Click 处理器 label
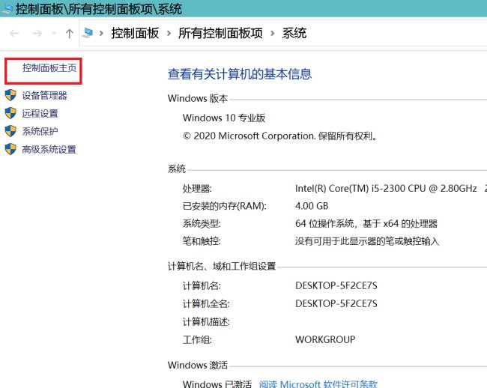The image size is (487, 388). point(197,189)
